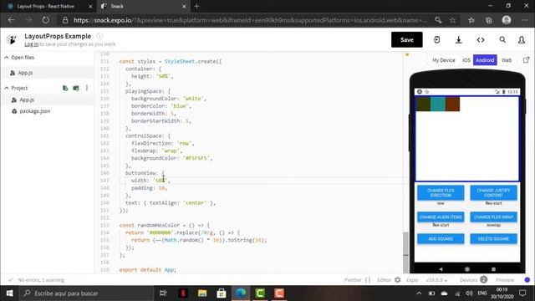The height and width of the screenshot is (301, 535).
Task: Collapse the Open files section
Action: click(x=7, y=58)
